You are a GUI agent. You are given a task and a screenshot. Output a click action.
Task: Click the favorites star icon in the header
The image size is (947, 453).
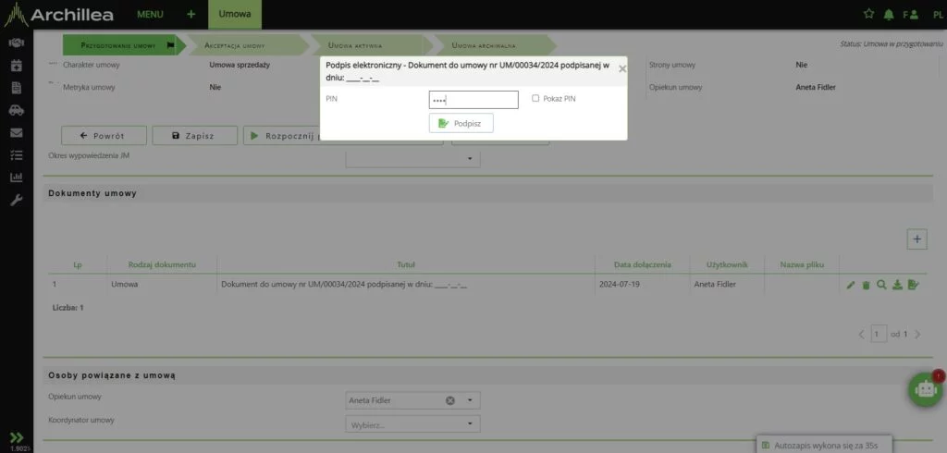tap(868, 14)
